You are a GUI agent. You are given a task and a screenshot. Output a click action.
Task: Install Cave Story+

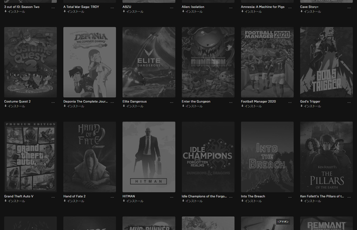[x=311, y=12]
